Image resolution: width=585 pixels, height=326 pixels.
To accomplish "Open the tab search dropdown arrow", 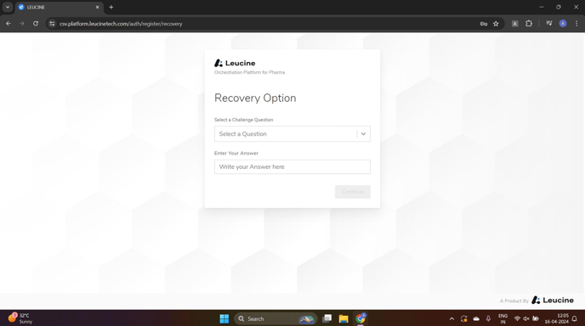I will 8,7.
